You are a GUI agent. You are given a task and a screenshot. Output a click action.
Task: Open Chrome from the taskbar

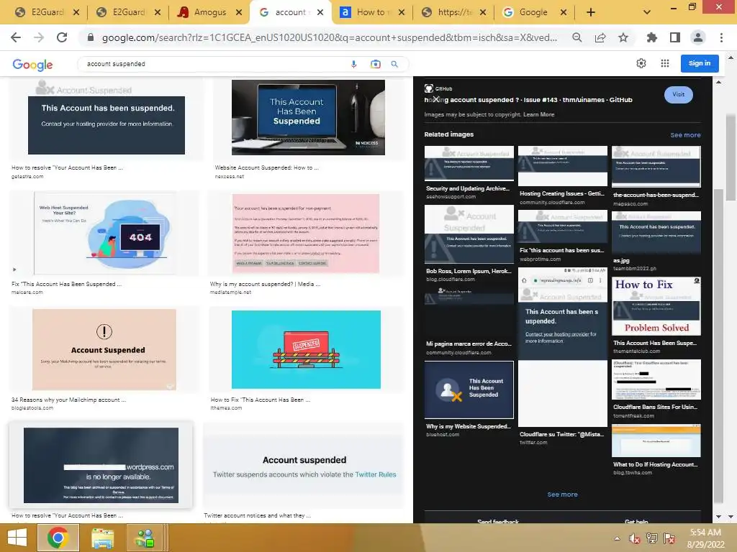pyautogui.click(x=58, y=538)
